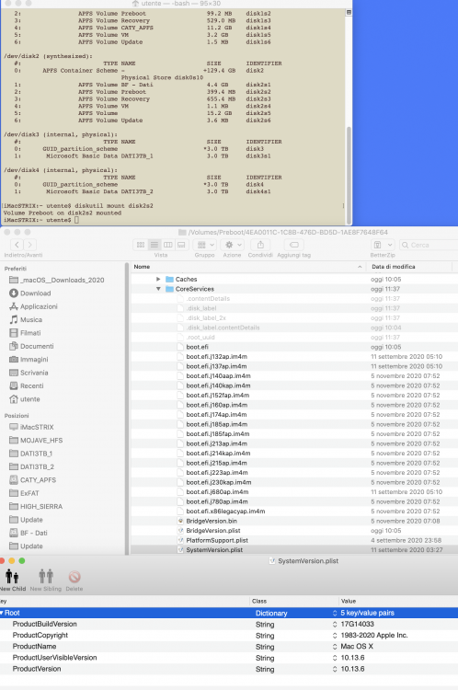
Task: Select the boot.efi file
Action: [197, 347]
